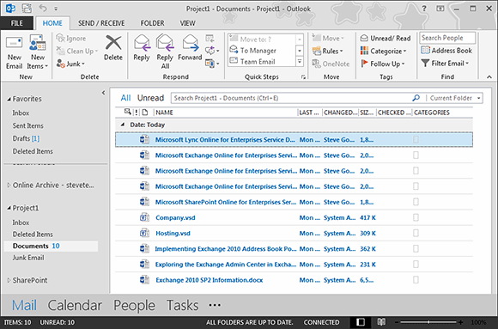Click the Ribbon Display Options icon
498x329 pixels.
pyautogui.click(x=440, y=9)
